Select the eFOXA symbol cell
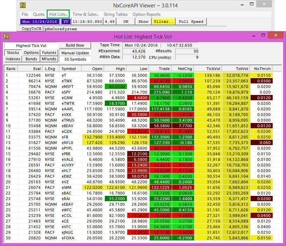The width and height of the screenshot is (286, 246). click(x=70, y=238)
